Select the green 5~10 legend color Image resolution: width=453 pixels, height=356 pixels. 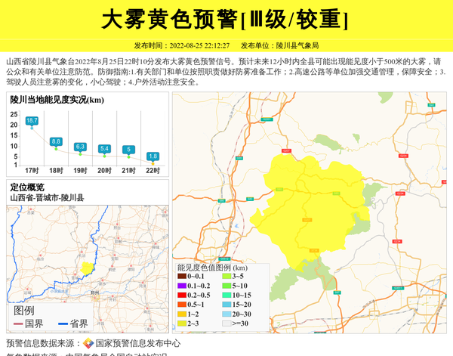[226, 286]
